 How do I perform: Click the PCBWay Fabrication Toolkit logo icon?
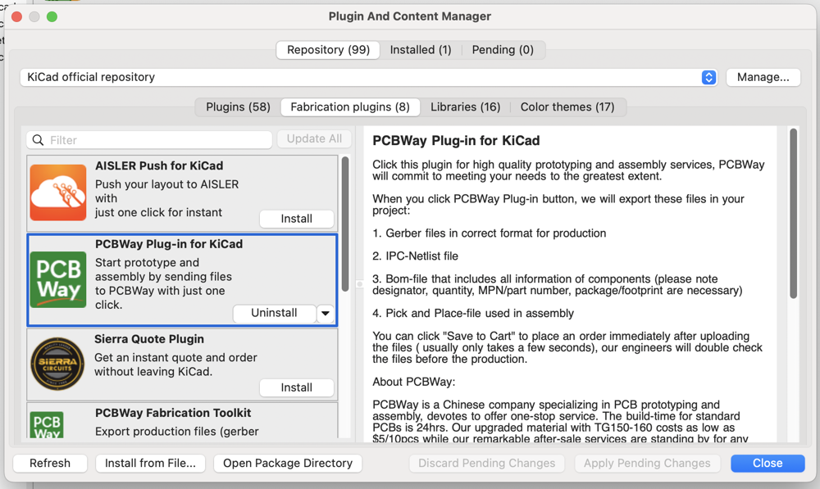pyautogui.click(x=48, y=425)
